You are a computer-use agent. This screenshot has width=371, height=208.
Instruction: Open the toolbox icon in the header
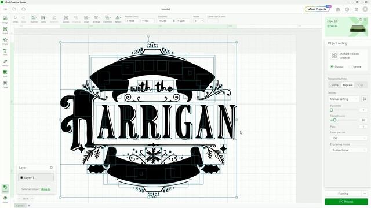click(337, 9)
